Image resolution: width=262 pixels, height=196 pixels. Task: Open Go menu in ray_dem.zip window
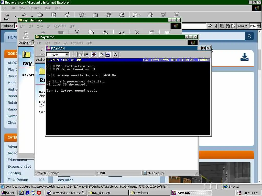pyautogui.click(x=48, y=26)
